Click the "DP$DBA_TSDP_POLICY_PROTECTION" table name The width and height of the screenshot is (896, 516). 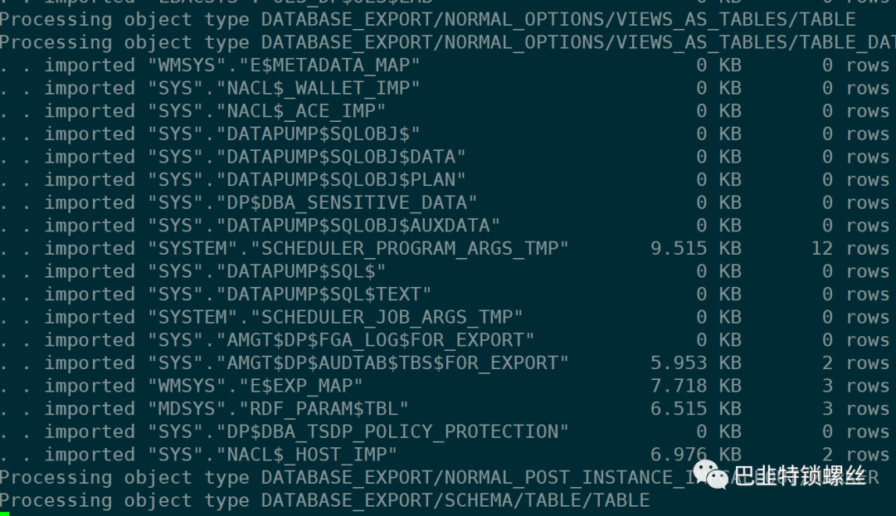(x=392, y=431)
